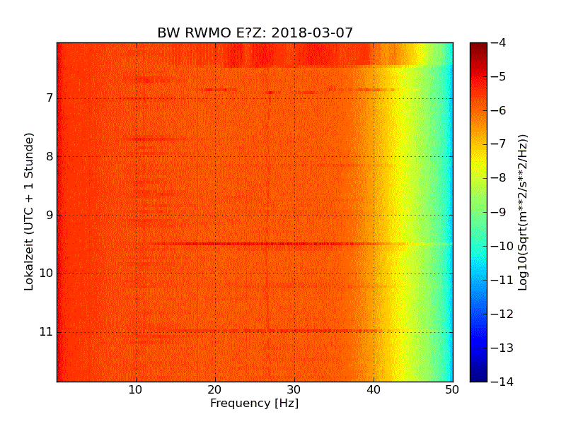Click the colorbar tick label '−6'

[498, 111]
